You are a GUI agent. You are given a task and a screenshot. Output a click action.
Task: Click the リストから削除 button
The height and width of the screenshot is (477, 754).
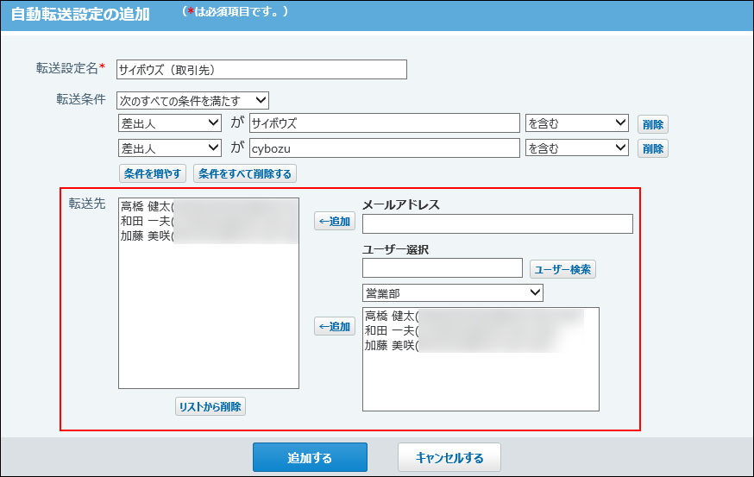[x=210, y=406]
